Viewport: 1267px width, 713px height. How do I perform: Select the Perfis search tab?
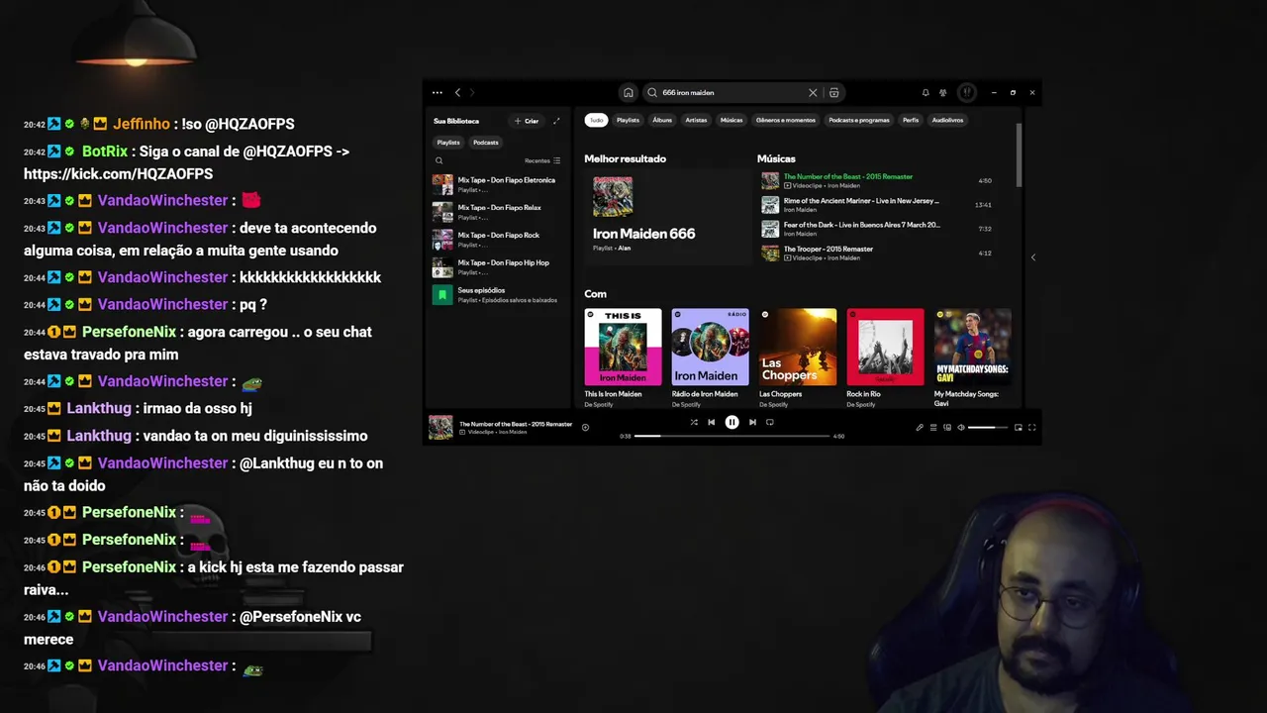click(911, 120)
